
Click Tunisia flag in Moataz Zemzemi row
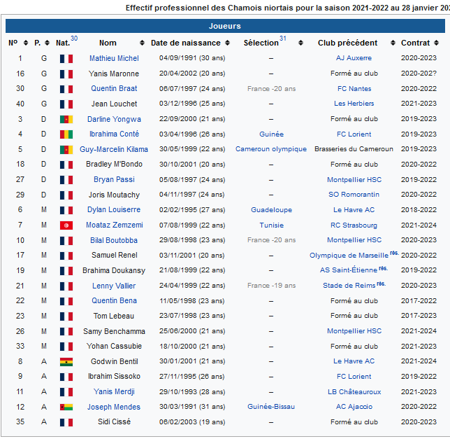click(x=66, y=225)
